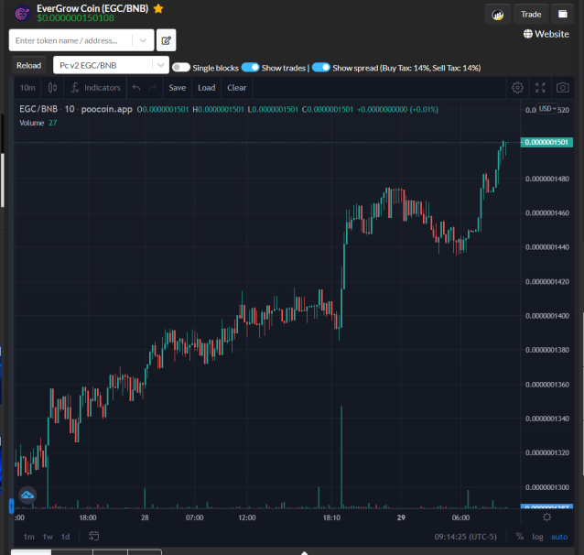This screenshot has height=555, width=584.
Task: Redo the last chart action
Action: [x=152, y=88]
